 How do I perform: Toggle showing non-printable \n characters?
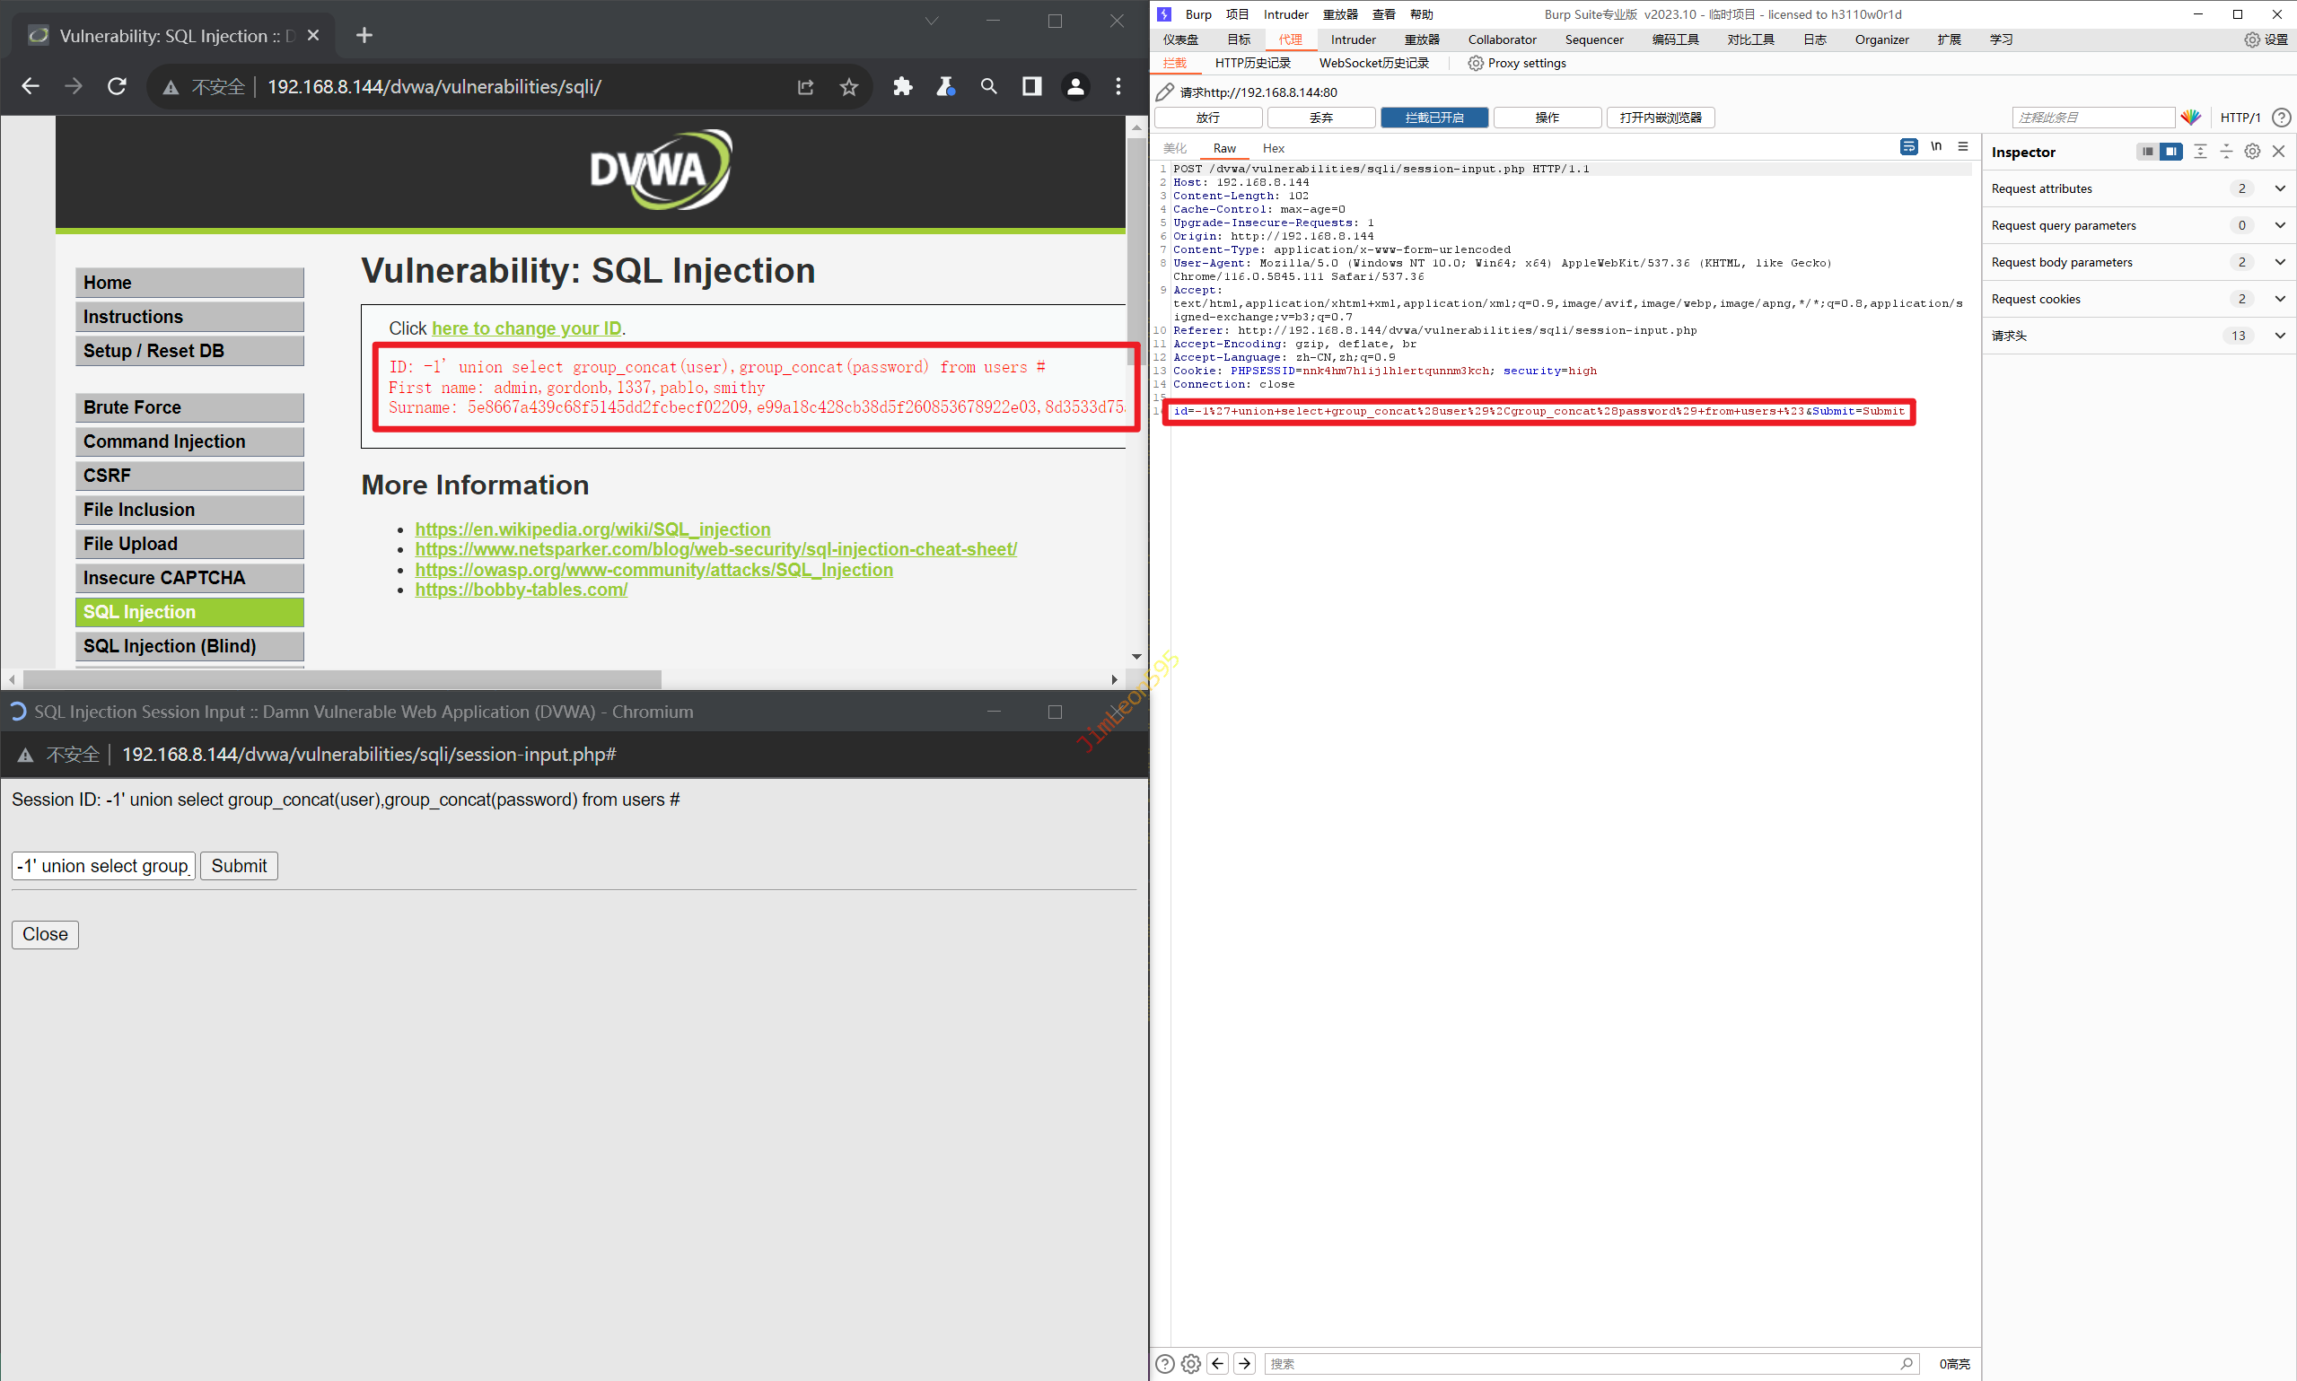[1936, 147]
